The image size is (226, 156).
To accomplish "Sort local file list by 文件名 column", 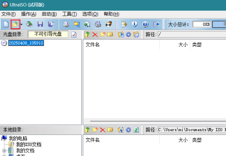I will coord(122,140).
